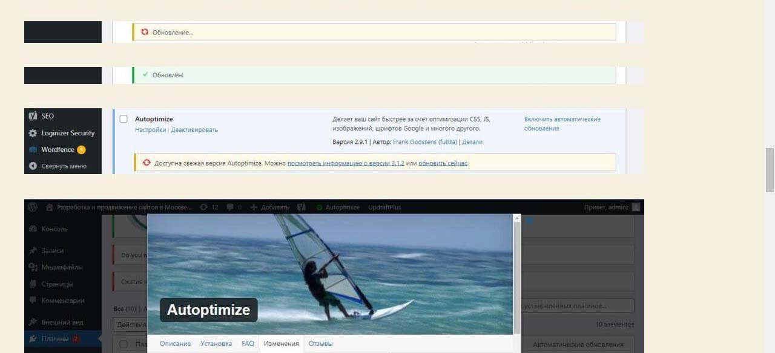Click the WordPress logo in admin bar
775x353 pixels.
(33, 207)
